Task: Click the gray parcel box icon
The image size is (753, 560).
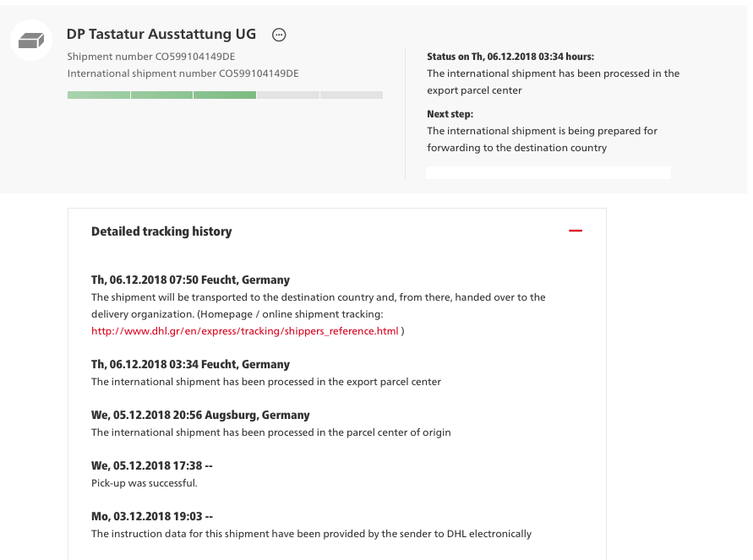Action: [30, 41]
